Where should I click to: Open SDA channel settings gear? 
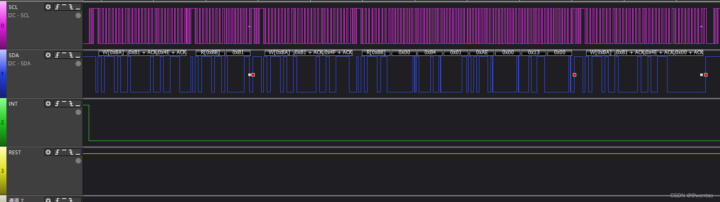pos(48,55)
